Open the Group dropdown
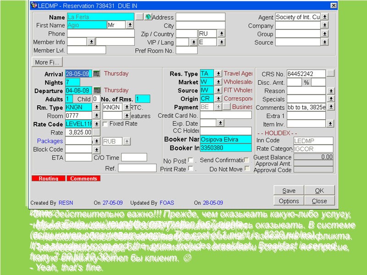The height and width of the screenshot is (275, 367). click(325, 33)
